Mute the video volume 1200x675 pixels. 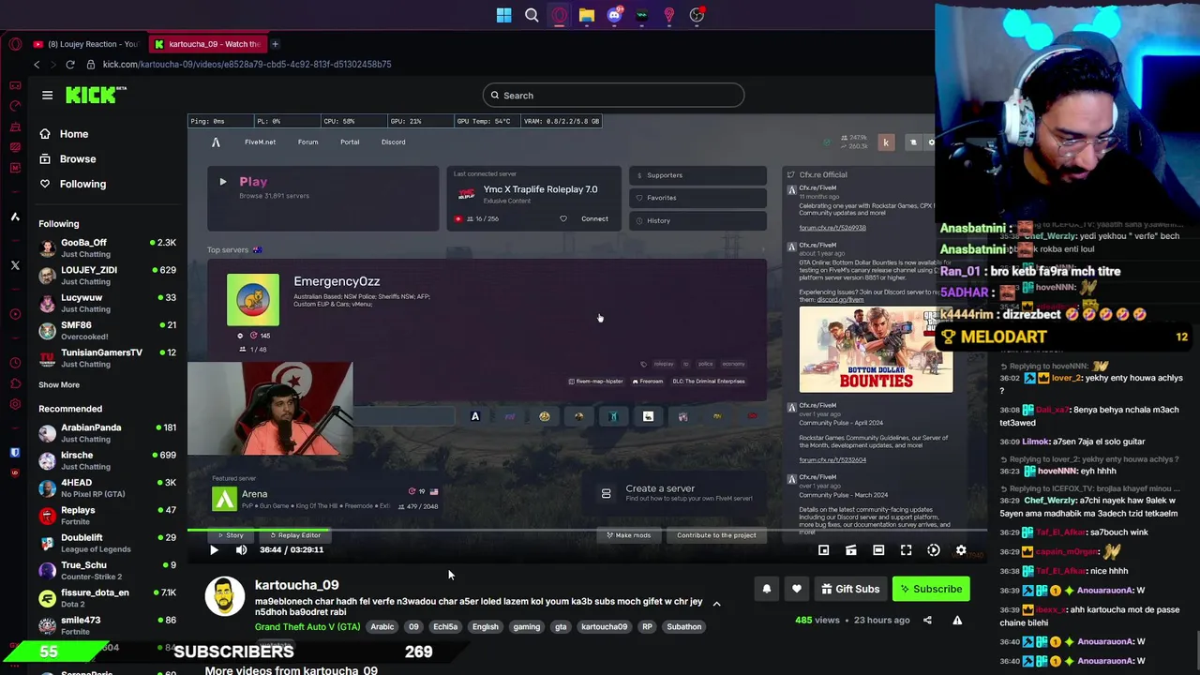241,550
